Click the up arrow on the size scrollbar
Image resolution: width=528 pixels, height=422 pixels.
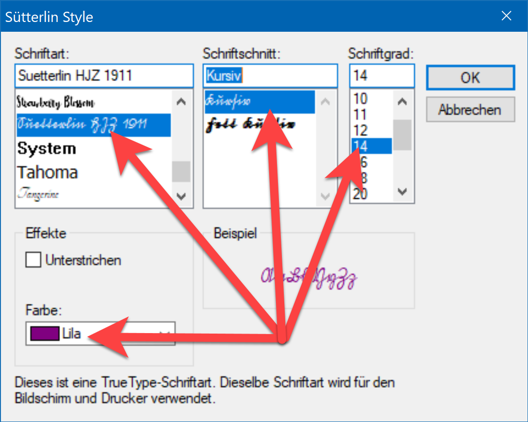402,102
